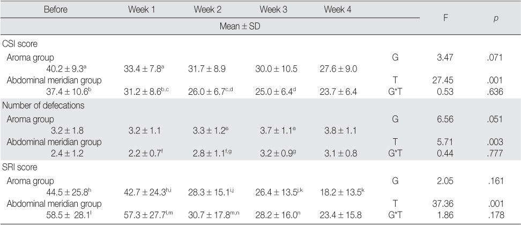This screenshot has height=225, width=521.
Task: Click the F value 27.45
Action: pos(443,80)
